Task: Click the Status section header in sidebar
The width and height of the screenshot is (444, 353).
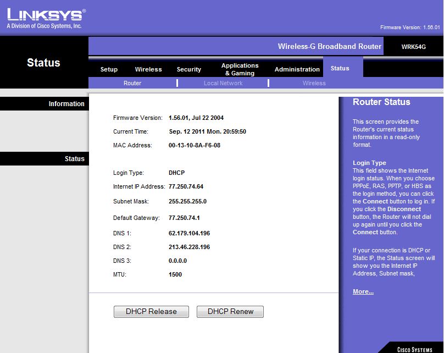Action: coord(45,159)
